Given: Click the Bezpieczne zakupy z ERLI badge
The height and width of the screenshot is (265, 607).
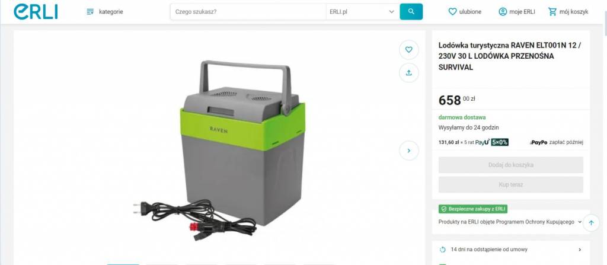Looking at the screenshot, I should [472, 209].
